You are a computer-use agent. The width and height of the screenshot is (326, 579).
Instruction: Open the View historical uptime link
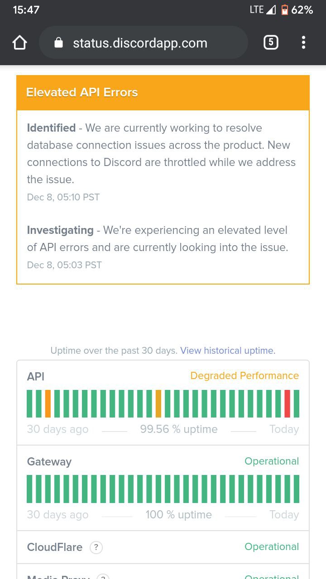228,351
